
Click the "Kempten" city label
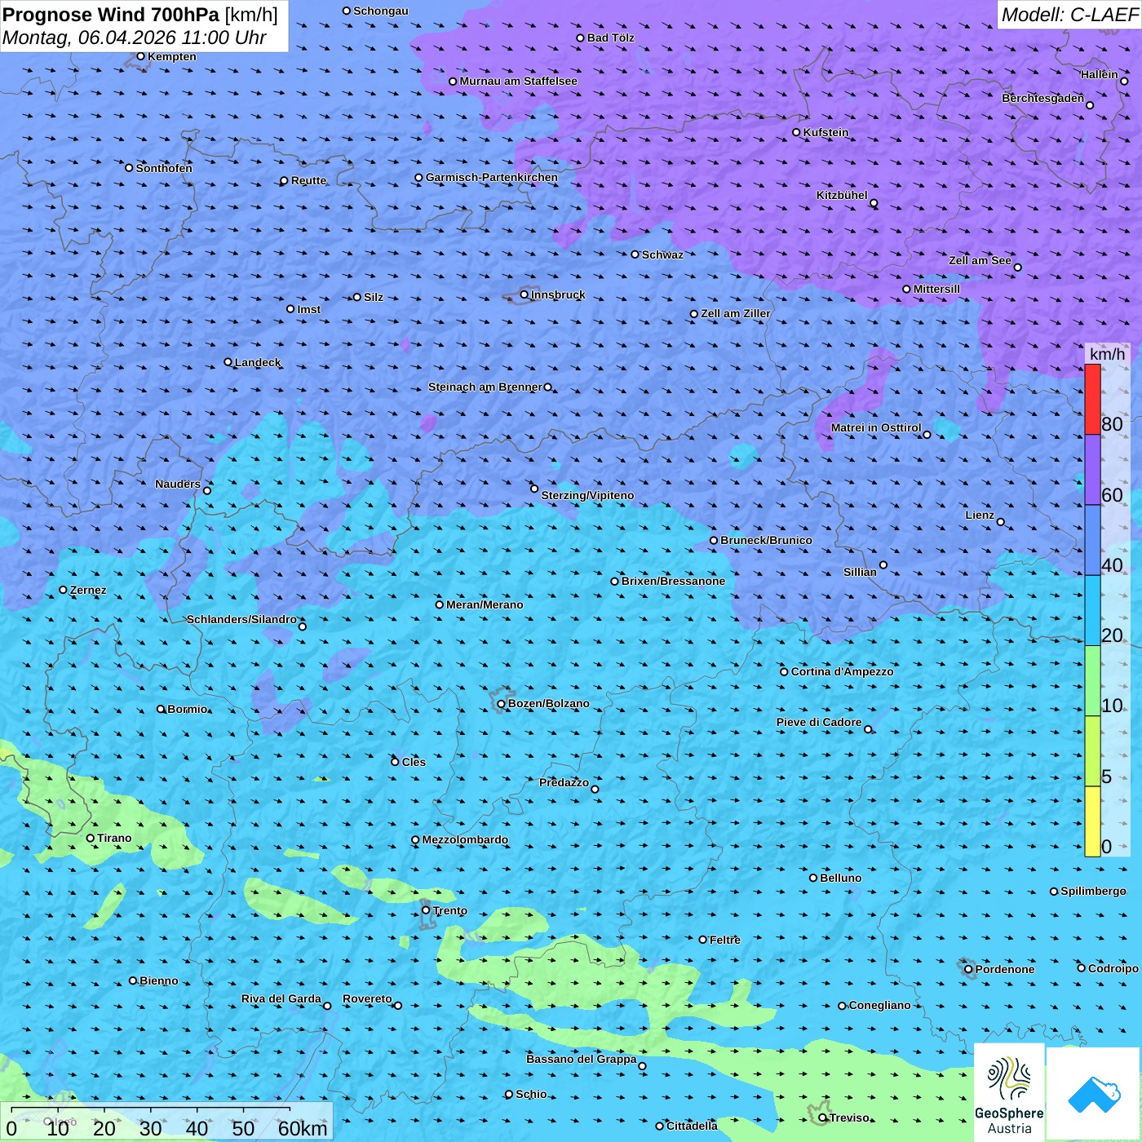click(x=172, y=56)
